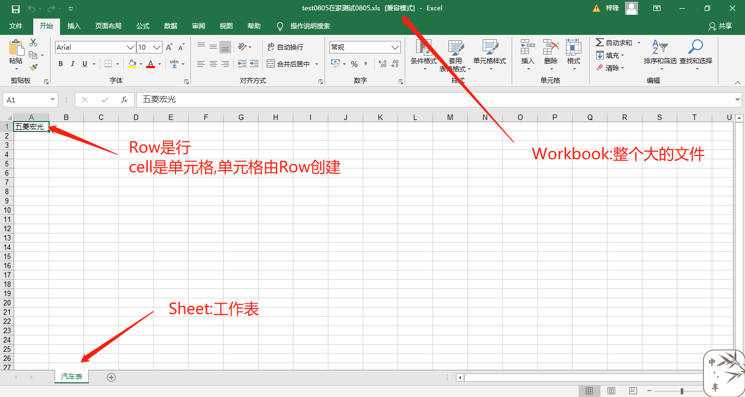
Task: Click the 共享 share button
Action: [x=720, y=26]
